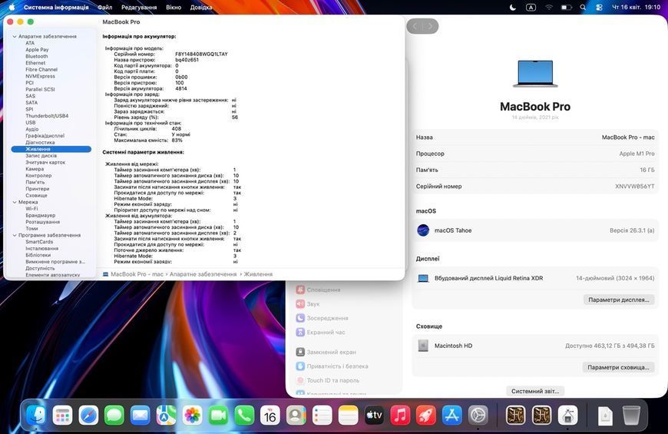The image size is (668, 434).
Task: Open Launchpad apps grid in Dock
Action: [62, 416]
